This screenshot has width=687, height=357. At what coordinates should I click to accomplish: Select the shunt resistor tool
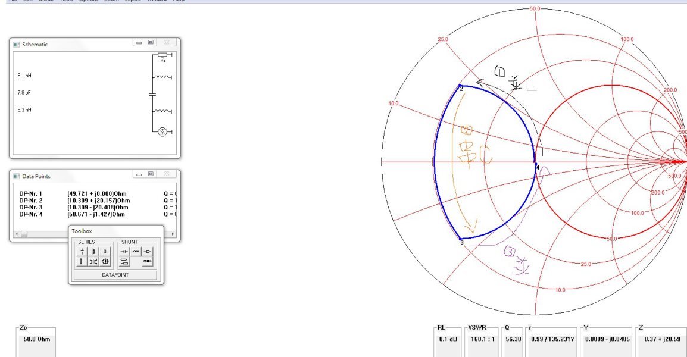(x=147, y=252)
